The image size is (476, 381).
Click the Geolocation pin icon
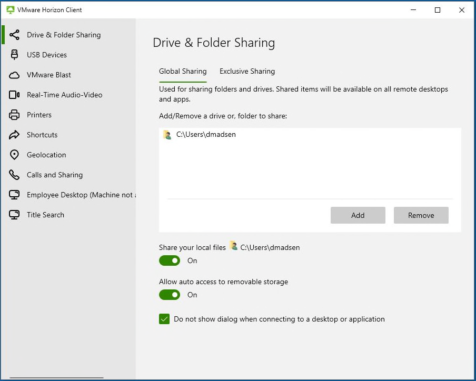click(x=14, y=155)
